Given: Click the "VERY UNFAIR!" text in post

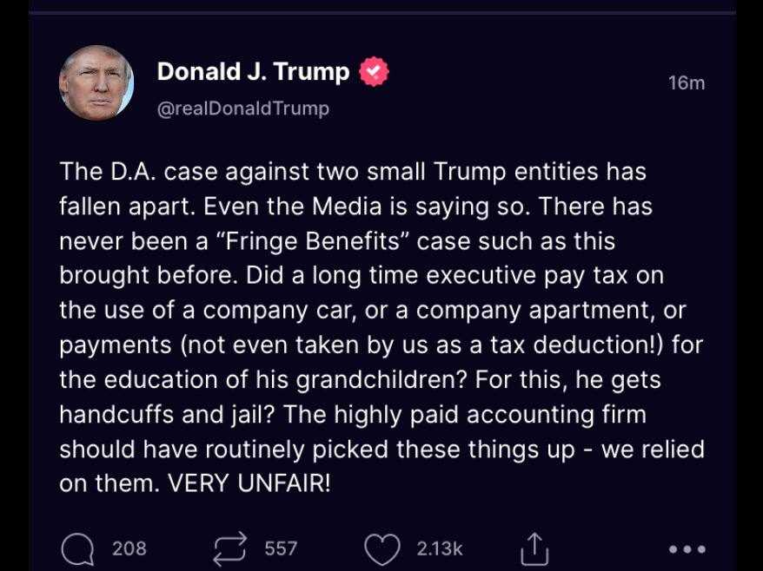Looking at the screenshot, I should pos(249,483).
